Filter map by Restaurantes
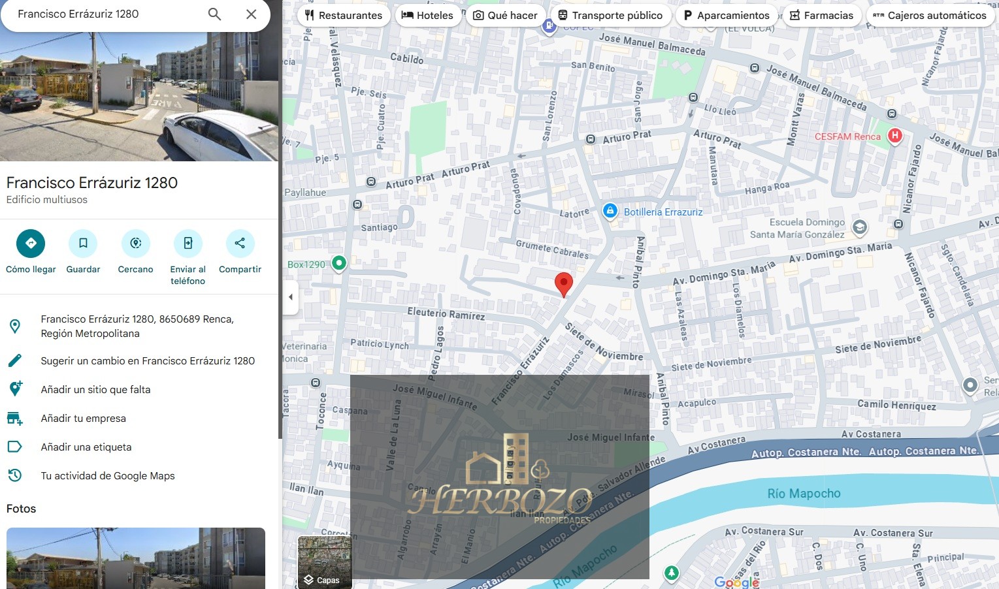 tap(344, 15)
